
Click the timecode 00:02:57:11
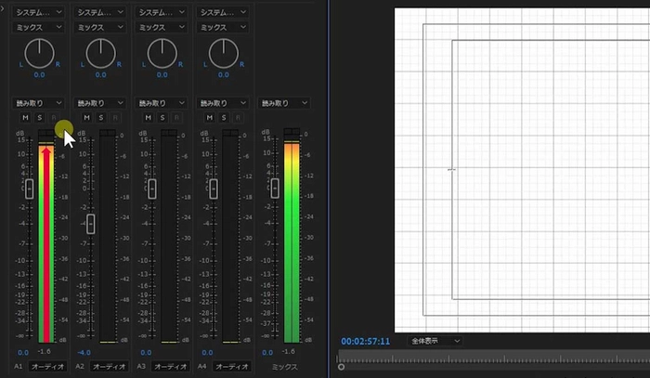click(365, 341)
